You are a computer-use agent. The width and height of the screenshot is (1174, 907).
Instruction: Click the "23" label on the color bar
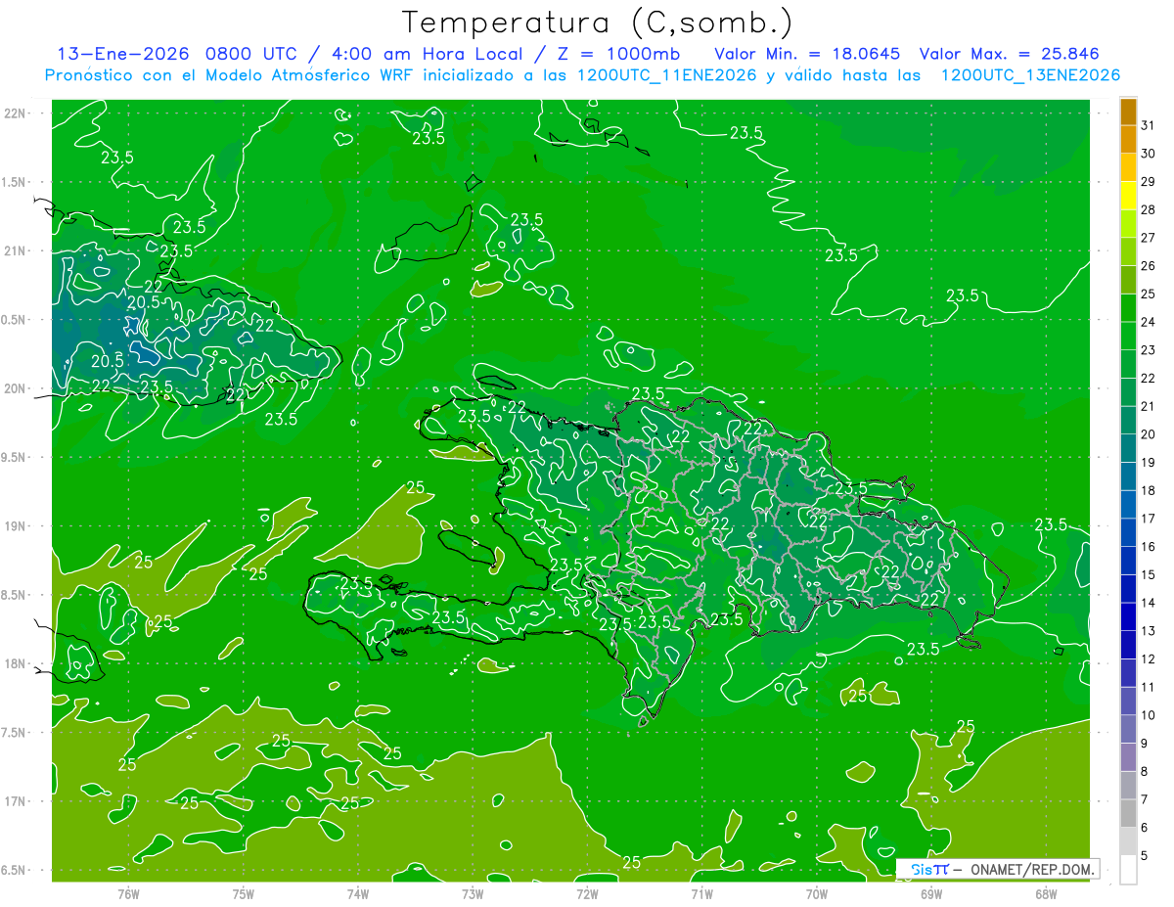click(x=1149, y=350)
